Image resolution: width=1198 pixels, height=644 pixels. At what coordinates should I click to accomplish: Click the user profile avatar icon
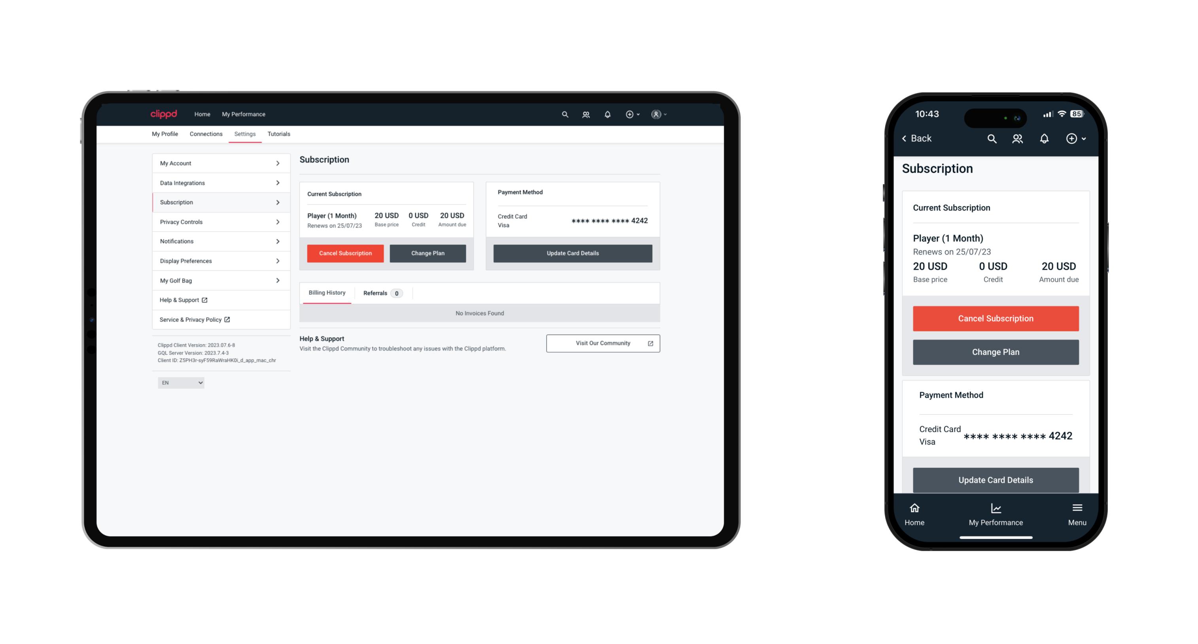654,113
